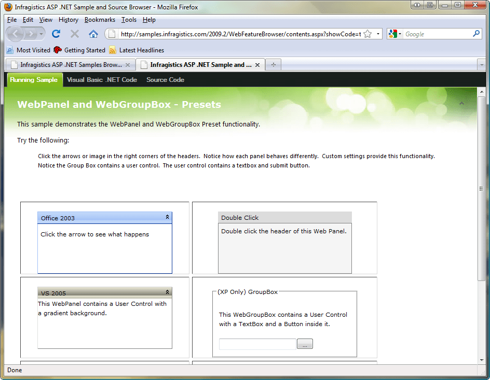Reload the current page
Image resolution: width=490 pixels, height=380 pixels.
click(x=56, y=34)
